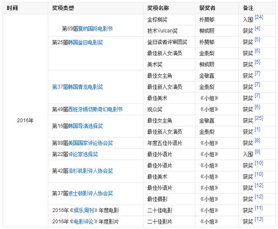
Task: Click reference [13] in 二十佳影片 row
Action: tap(259, 219)
